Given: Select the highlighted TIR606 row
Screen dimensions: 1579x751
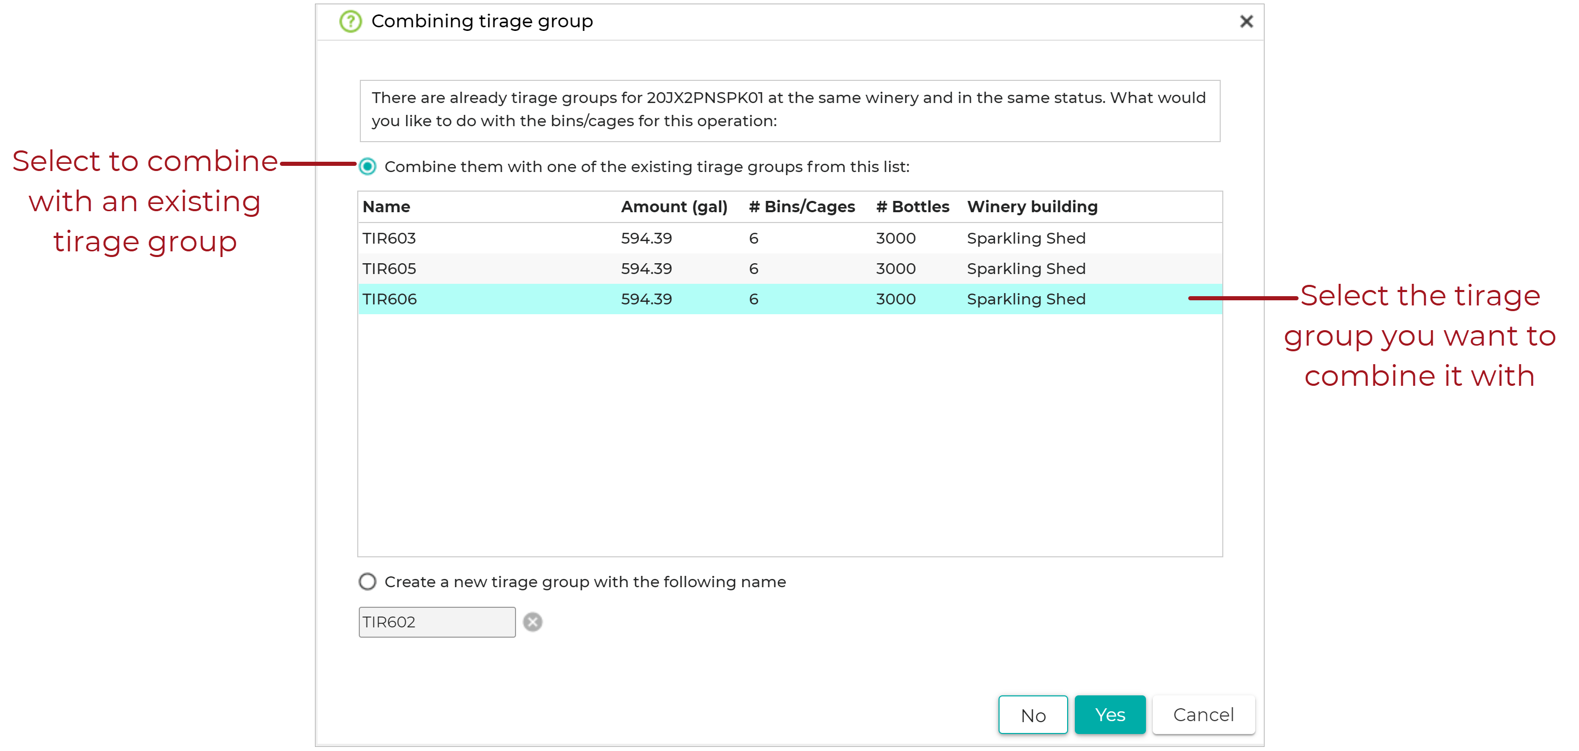Looking at the screenshot, I should tap(790, 300).
